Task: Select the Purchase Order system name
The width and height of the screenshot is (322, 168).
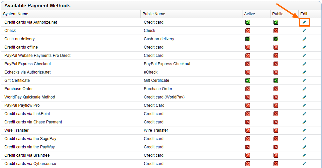Action: pos(19,89)
